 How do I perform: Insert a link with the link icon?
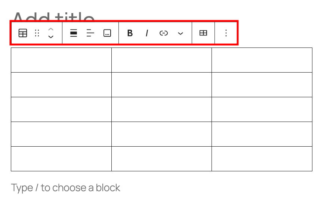164,33
